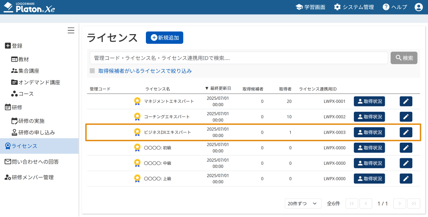Click LWPX-0001 license ID cell
The height and width of the screenshot is (217, 428).
(335, 101)
